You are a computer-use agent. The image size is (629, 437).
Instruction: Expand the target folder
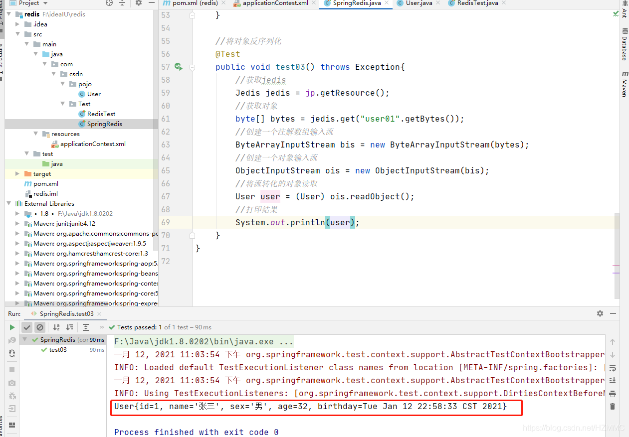(x=18, y=174)
